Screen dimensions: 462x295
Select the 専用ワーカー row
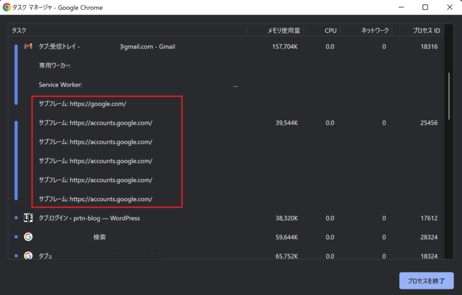tap(226, 65)
